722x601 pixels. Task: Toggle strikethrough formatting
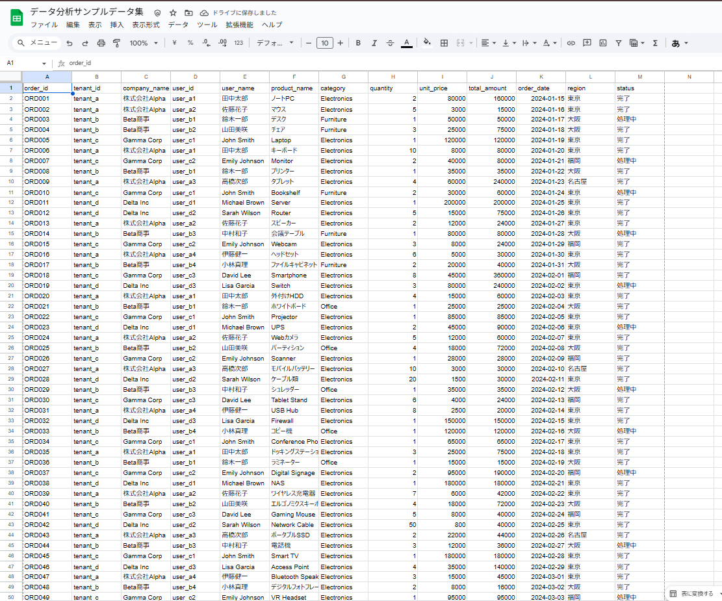pyautogui.click(x=390, y=43)
